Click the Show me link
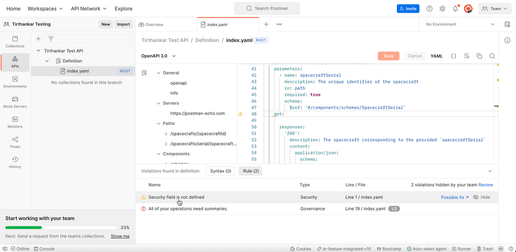Viewport: 516px width, 252px height. coord(120,236)
